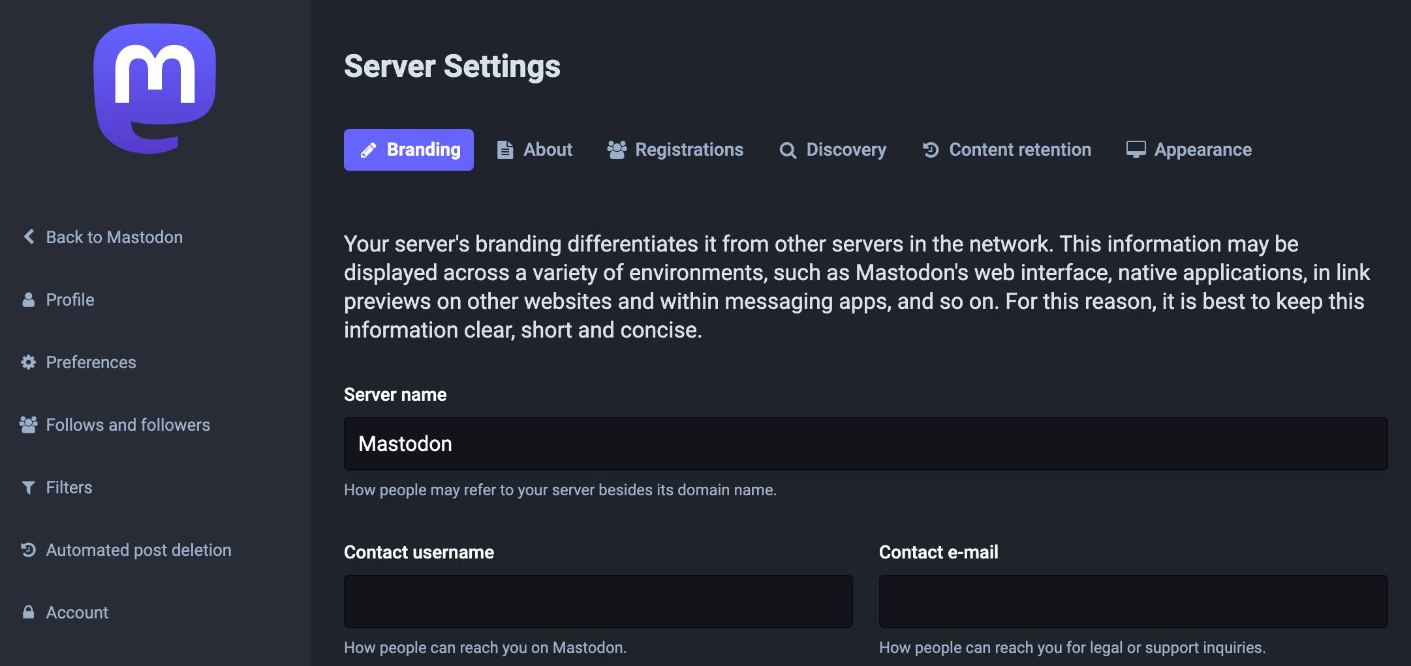The image size is (1411, 666).
Task: Click the people icon next to Registrations
Action: click(x=618, y=149)
